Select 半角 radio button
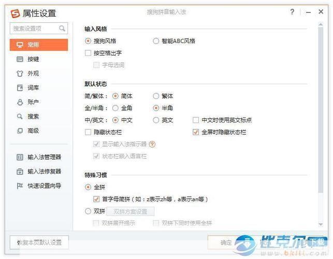This screenshot has height=259, width=333. 156,108
